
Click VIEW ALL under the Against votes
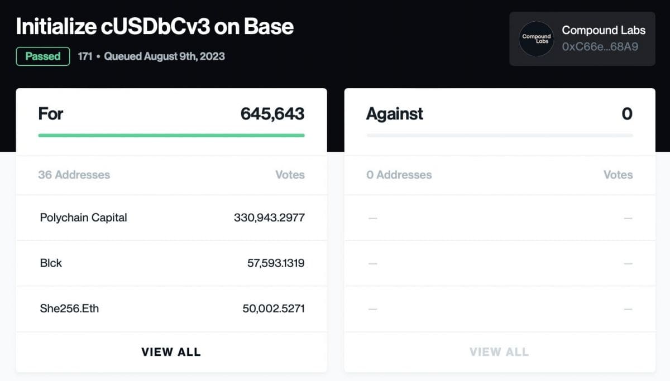(x=499, y=351)
